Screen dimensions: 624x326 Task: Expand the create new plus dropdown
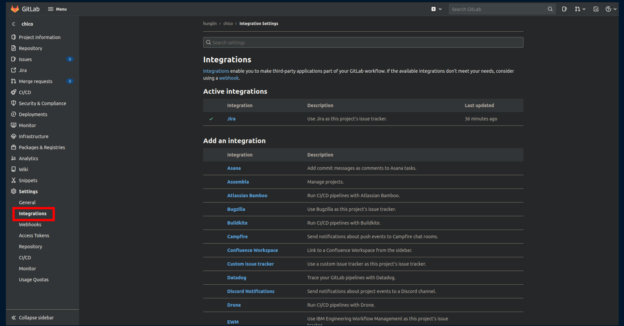[436, 9]
